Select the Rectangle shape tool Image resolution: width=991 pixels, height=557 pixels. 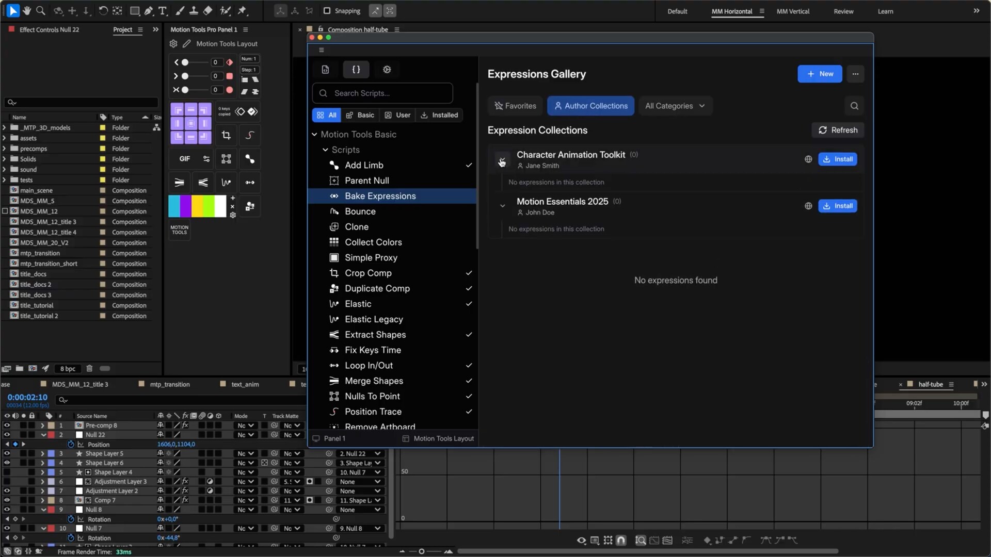[x=135, y=10]
